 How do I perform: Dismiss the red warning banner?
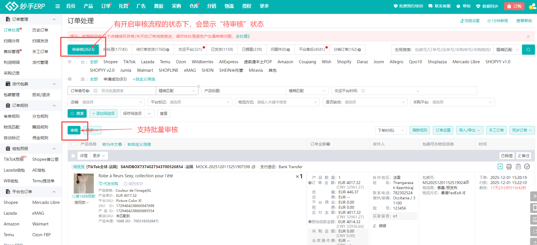(528, 37)
